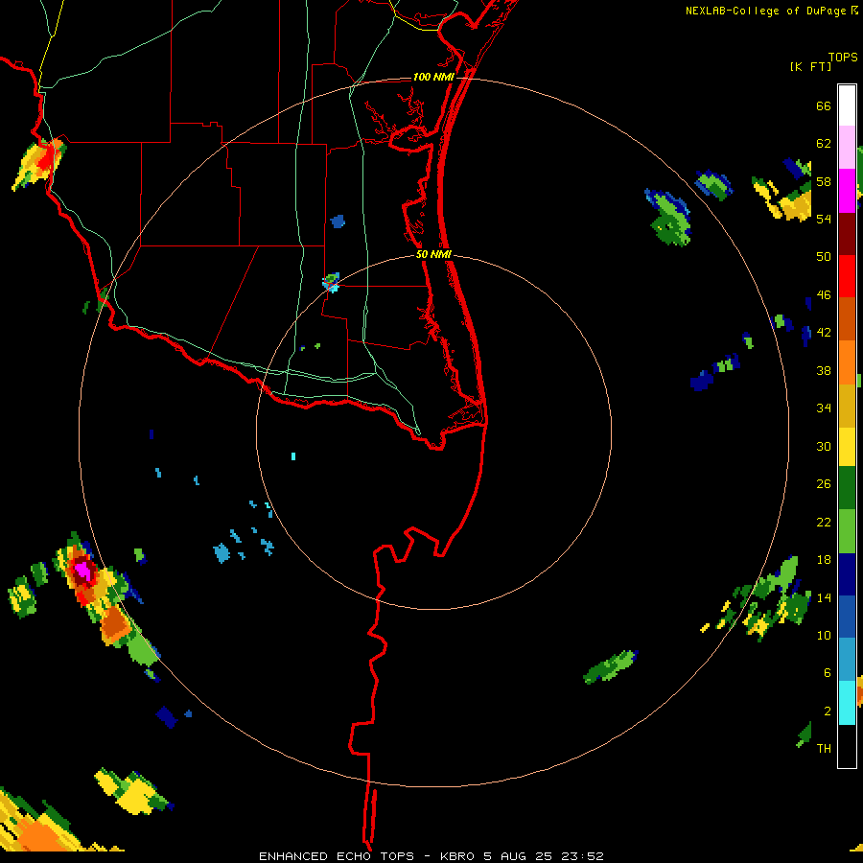Select the 22 value on the legend
863x863 pixels.
[x=824, y=522]
